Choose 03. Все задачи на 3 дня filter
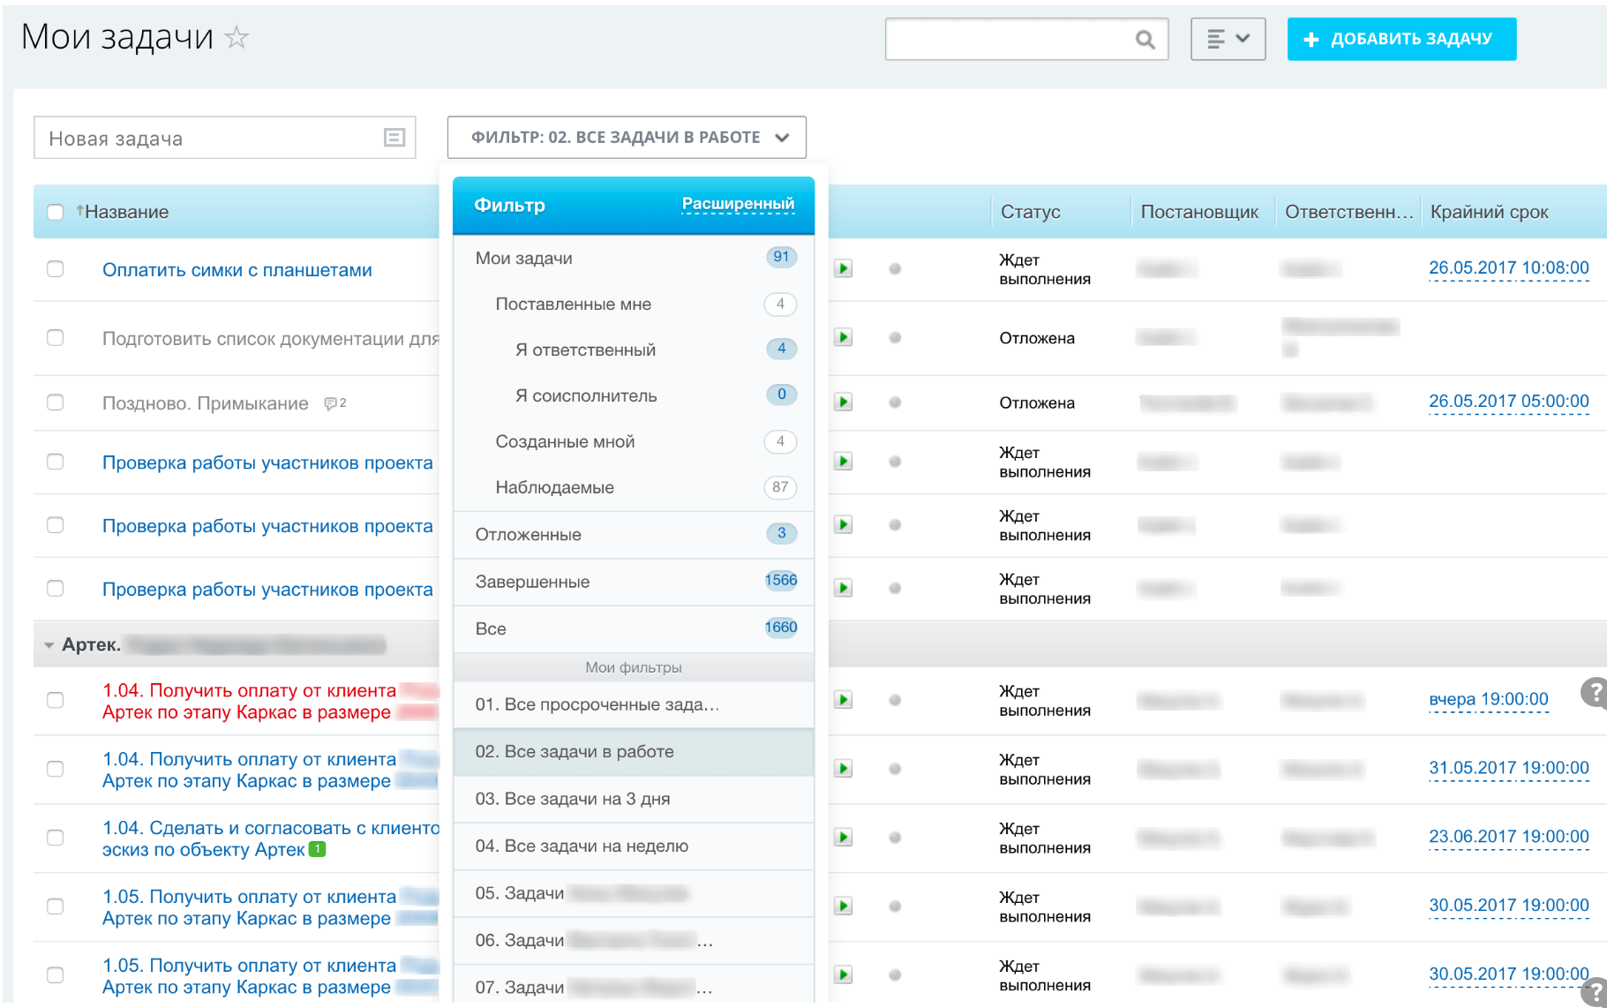 pyautogui.click(x=572, y=799)
